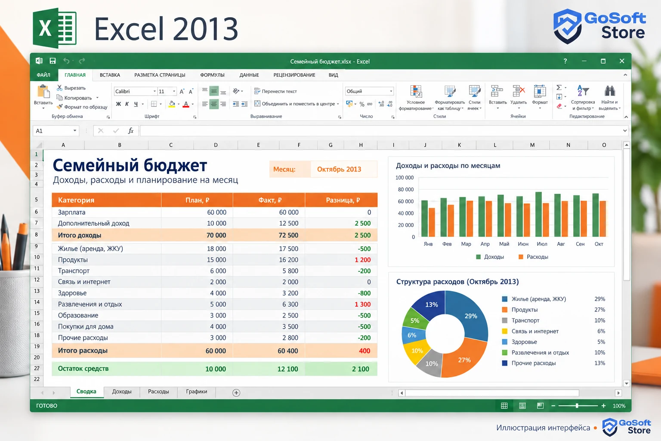Click the Стили ячеек icon
The image size is (661, 441).
coord(475,91)
